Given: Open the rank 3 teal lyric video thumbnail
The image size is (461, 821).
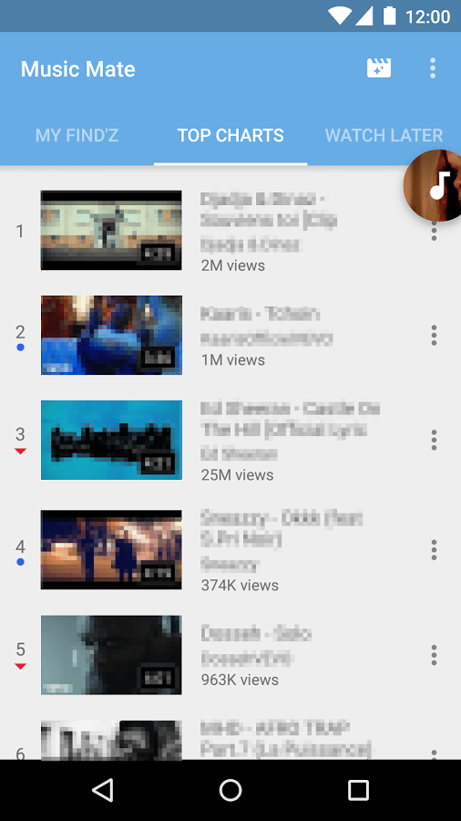Looking at the screenshot, I should pos(111,440).
